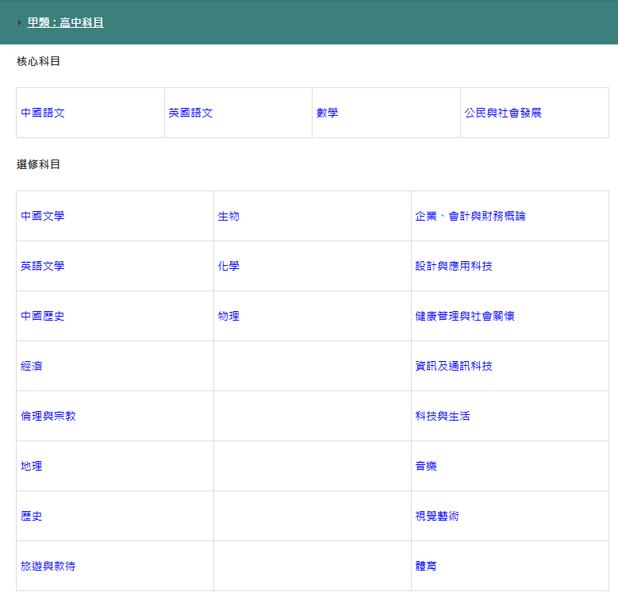Click the 物理 subject link
The height and width of the screenshot is (596, 618).
tap(228, 316)
